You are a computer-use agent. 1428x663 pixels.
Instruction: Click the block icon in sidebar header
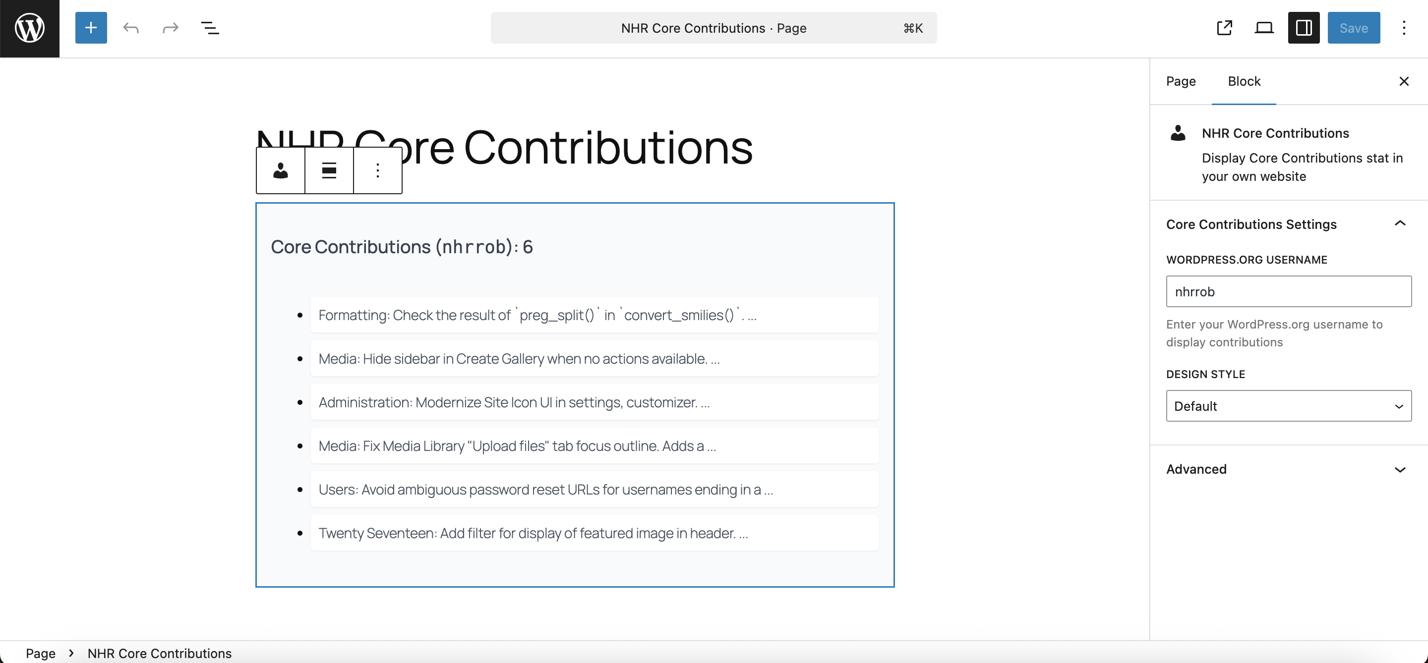(1178, 133)
